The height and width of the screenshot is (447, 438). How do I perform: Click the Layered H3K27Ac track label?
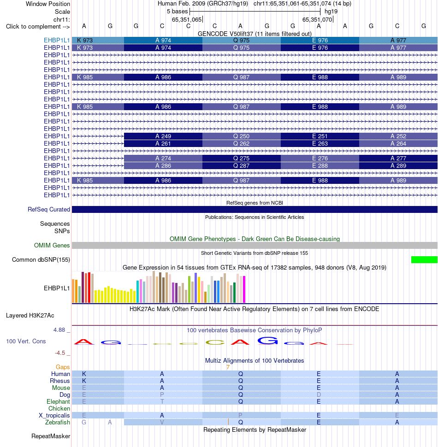(x=30, y=315)
